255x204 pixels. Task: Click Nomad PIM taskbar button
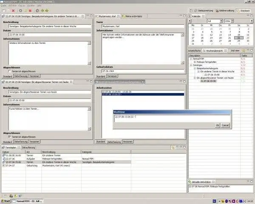tap(28, 201)
